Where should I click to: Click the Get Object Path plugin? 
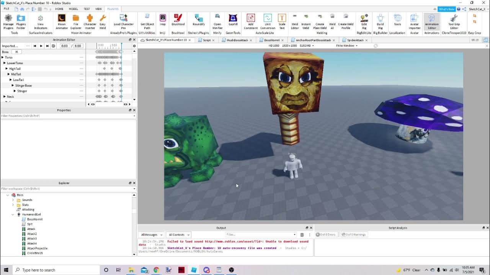click(x=147, y=22)
